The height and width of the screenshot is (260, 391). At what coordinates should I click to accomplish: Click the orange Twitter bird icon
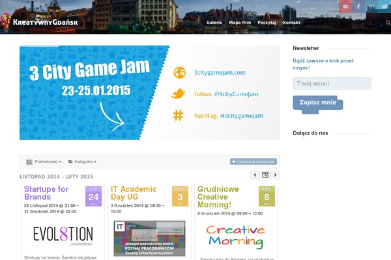(x=178, y=94)
